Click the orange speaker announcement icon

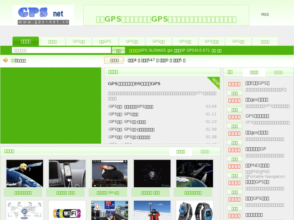pos(5,60)
